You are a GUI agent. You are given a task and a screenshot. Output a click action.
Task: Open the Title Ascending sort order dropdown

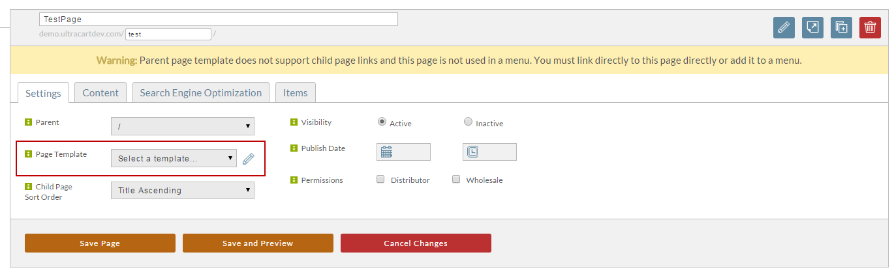[183, 190]
